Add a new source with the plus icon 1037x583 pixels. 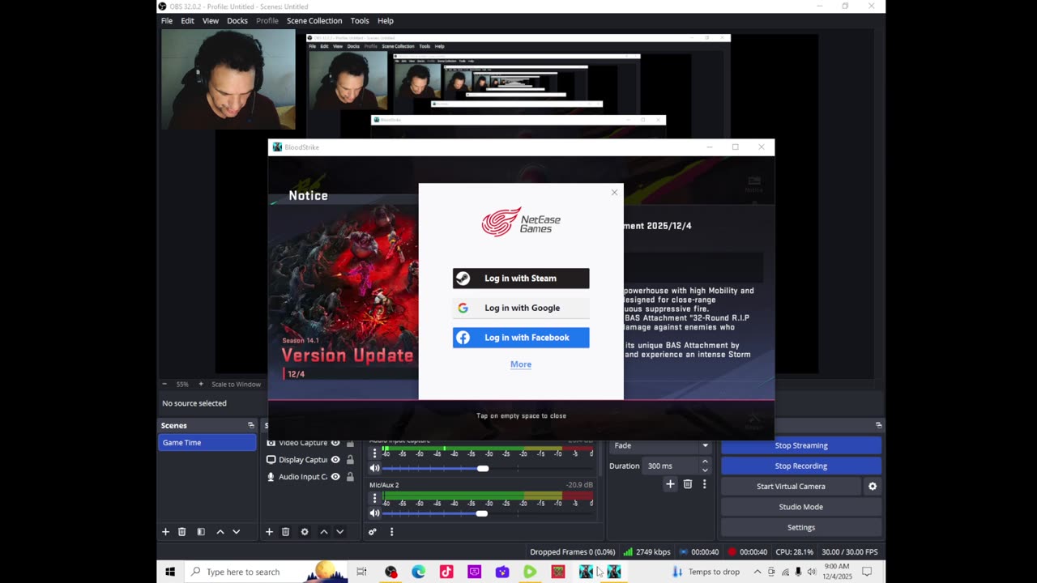point(269,532)
